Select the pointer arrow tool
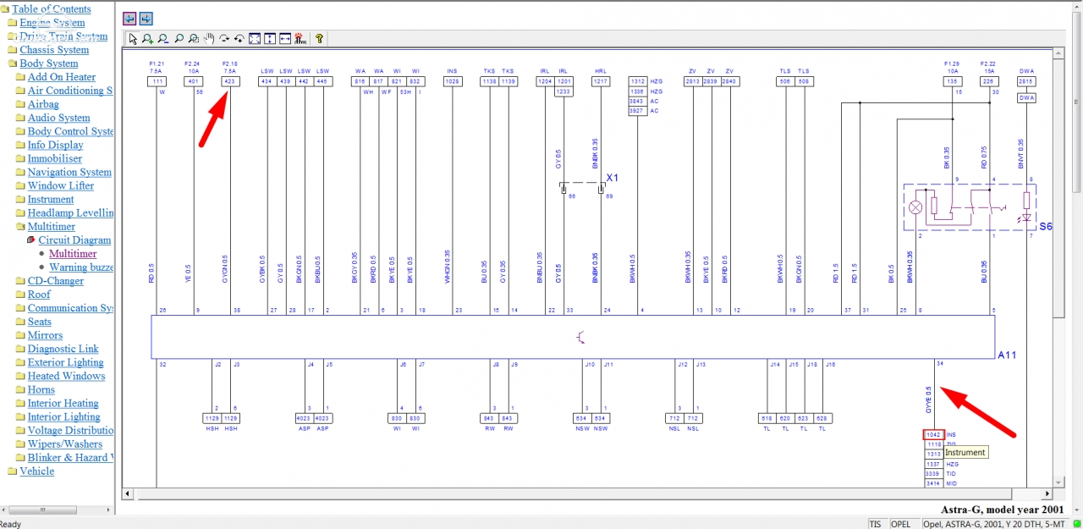Image resolution: width=1083 pixels, height=529 pixels. pos(133,38)
